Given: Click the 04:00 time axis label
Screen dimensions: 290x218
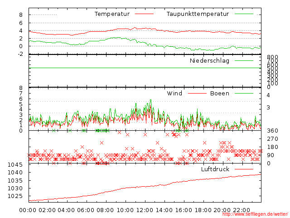Looking at the screenshot, I should tap(66, 210).
